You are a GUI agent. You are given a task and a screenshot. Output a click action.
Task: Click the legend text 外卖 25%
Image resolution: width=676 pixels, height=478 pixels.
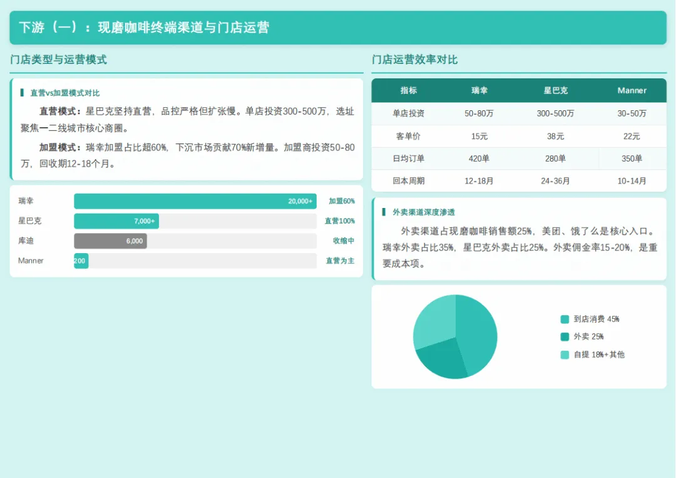[x=588, y=336]
